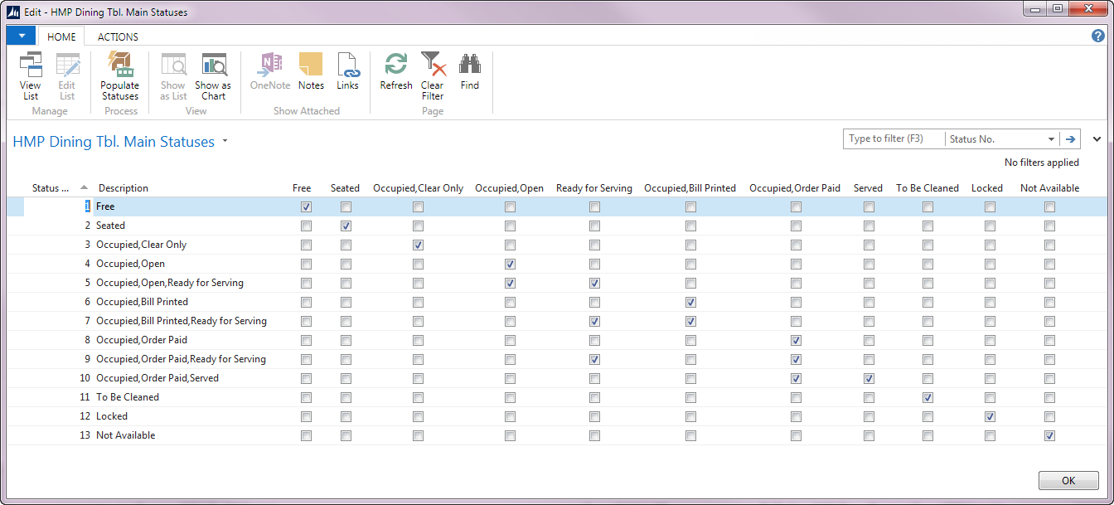1114x505 pixels.
Task: Expand the filter pane chevron
Action: 1097,139
